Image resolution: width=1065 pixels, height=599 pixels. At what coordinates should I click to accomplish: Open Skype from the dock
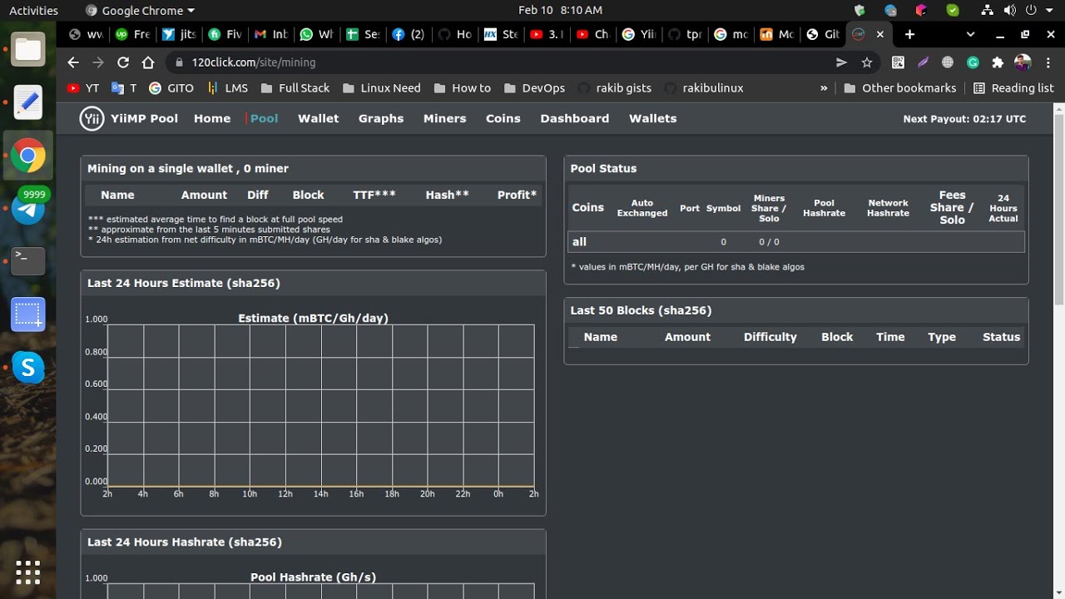27,367
